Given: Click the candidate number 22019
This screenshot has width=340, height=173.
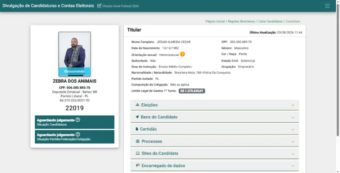Looking at the screenshot, I should tap(75, 108).
